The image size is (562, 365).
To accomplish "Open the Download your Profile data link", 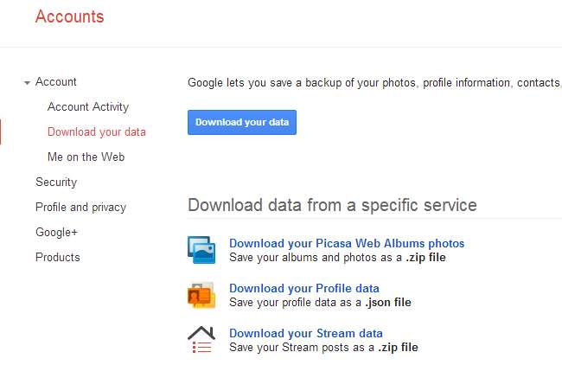I will pos(303,289).
